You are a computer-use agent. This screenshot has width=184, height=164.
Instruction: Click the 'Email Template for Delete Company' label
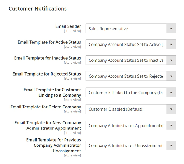point(46,107)
